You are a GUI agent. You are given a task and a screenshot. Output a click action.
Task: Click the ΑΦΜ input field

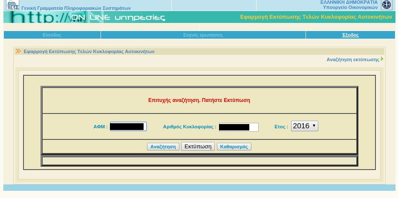pos(128,127)
